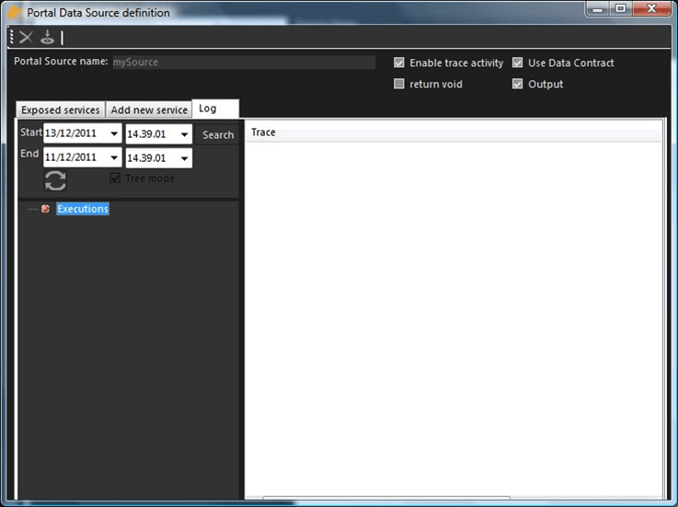Click the red Executions node icon

point(45,209)
